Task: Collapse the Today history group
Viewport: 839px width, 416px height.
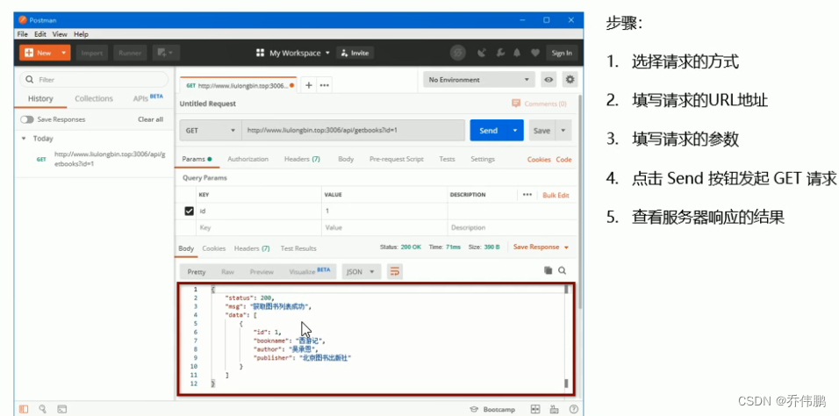Action: pos(24,139)
